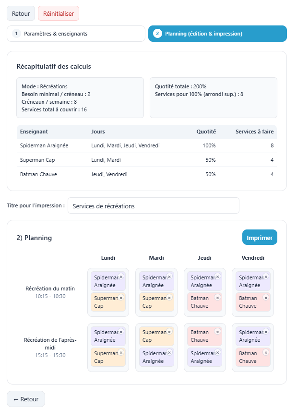Remove Superman Cap from Mardi morning recess
Viewport: 297px width, 409px height.
(x=169, y=298)
